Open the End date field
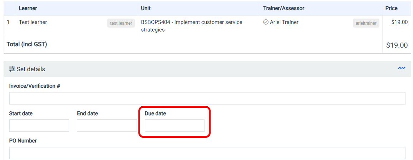413x160 pixels. coord(107,126)
